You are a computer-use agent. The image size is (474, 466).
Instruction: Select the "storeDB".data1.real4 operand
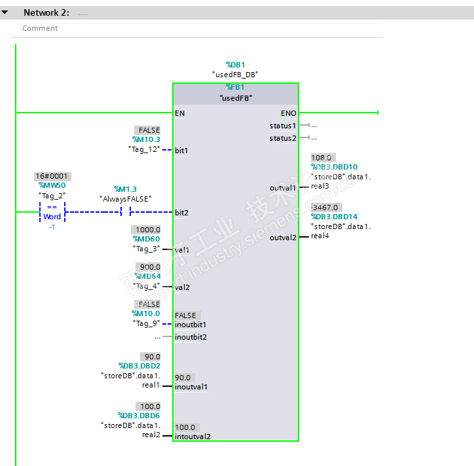341,231
